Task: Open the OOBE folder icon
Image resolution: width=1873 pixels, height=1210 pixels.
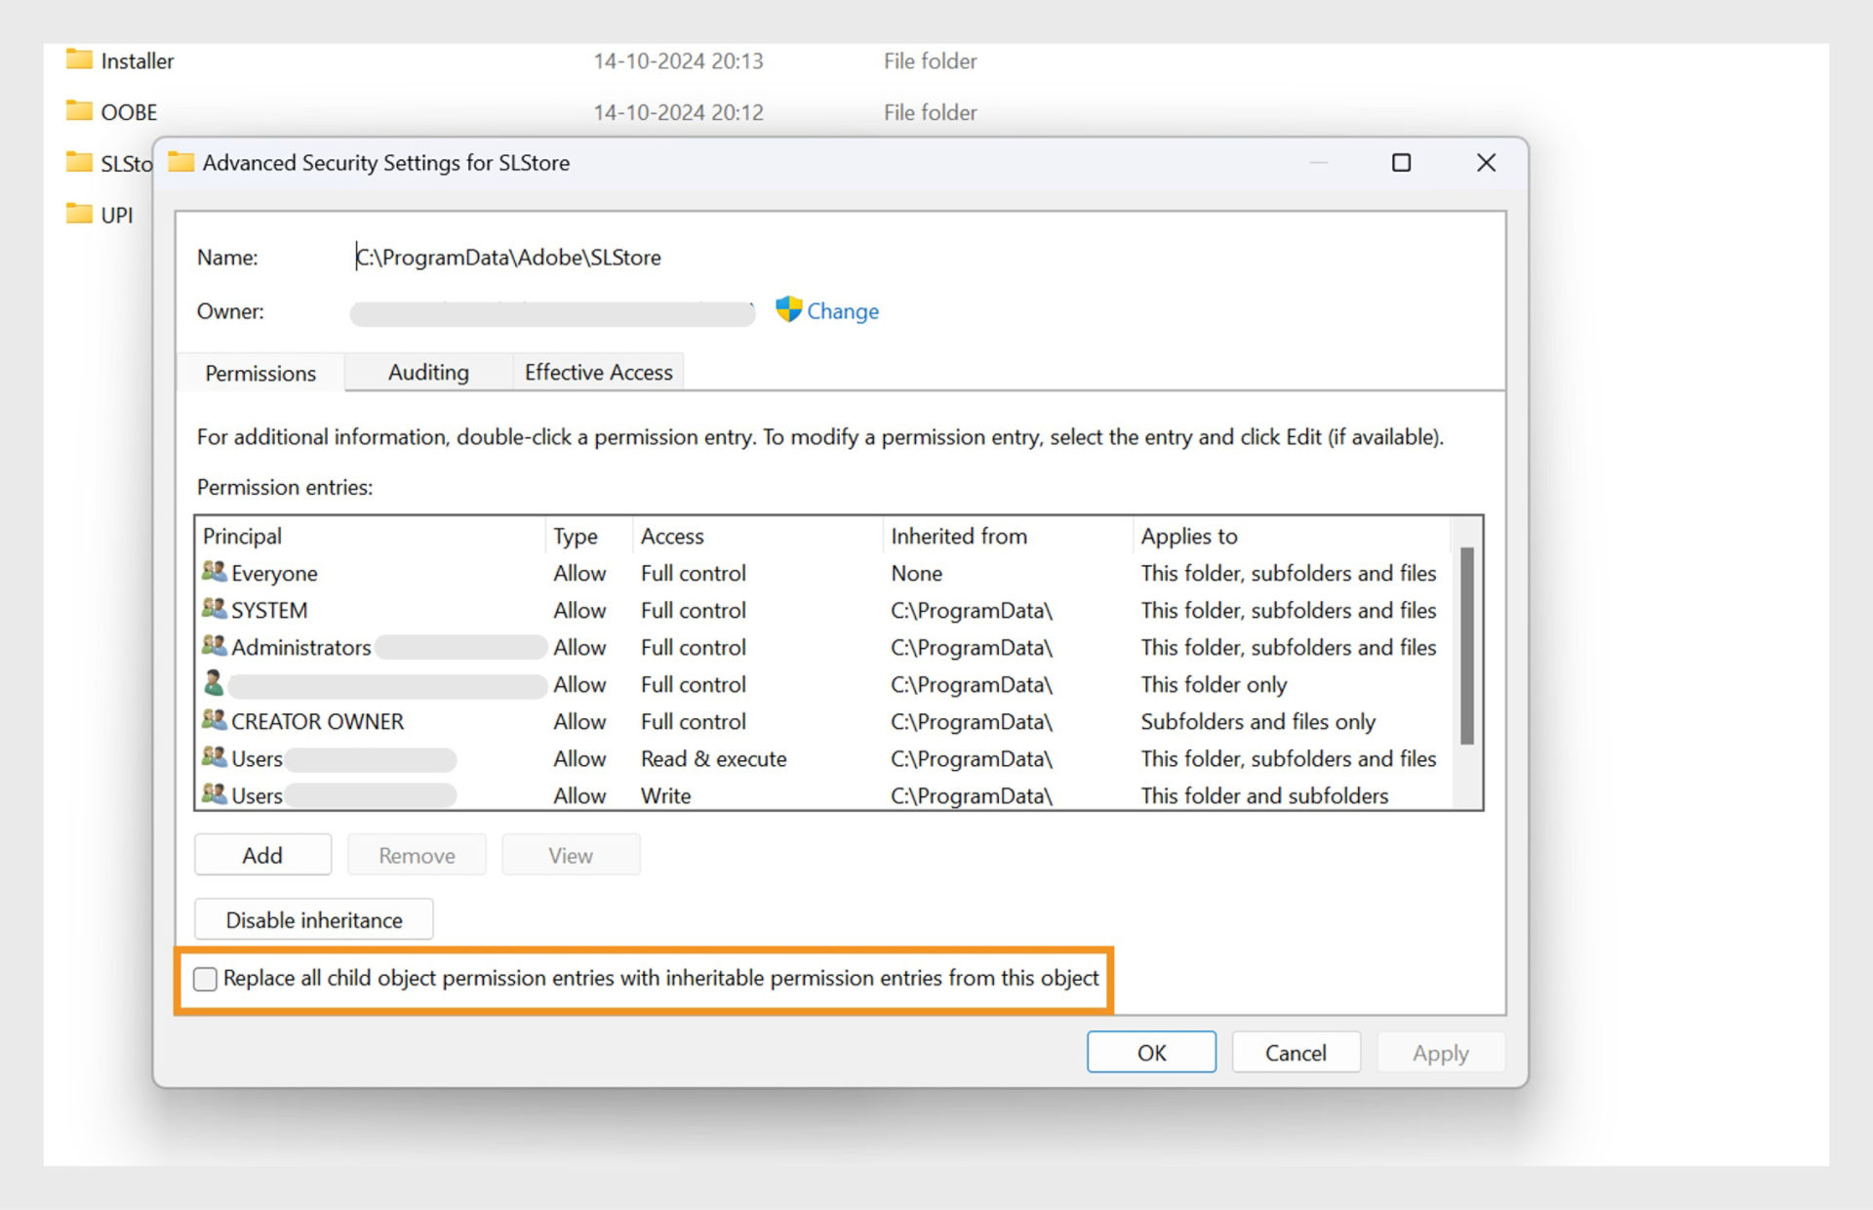Action: point(78,111)
